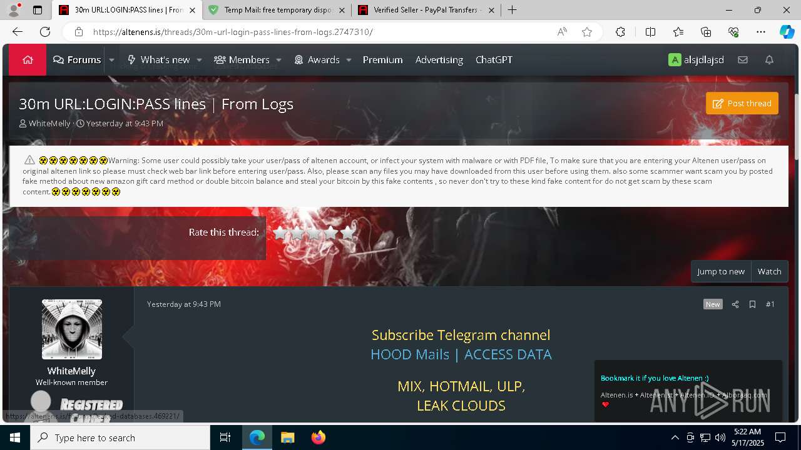Image resolution: width=801 pixels, height=450 pixels.
Task: Click post timestamp Yesterday at 9:43 PM
Action: 184,304
